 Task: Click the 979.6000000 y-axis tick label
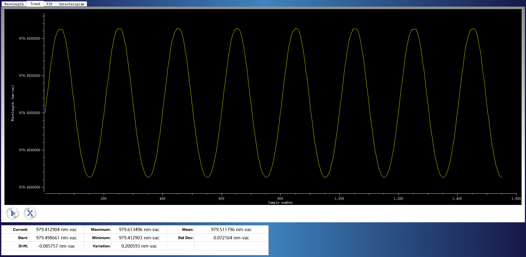click(30, 39)
